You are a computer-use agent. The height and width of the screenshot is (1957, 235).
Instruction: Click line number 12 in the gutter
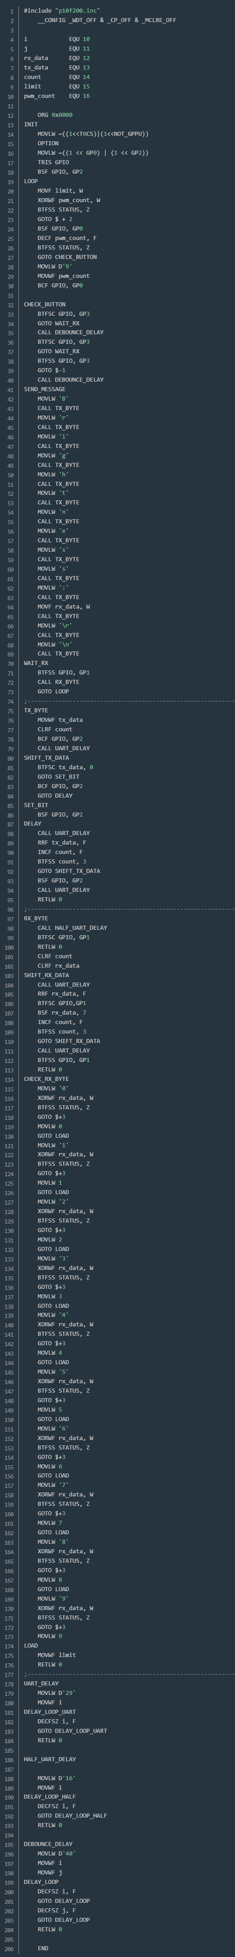11,115
